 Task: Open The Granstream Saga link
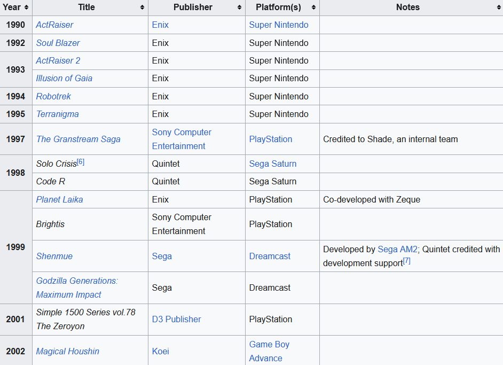(78, 139)
